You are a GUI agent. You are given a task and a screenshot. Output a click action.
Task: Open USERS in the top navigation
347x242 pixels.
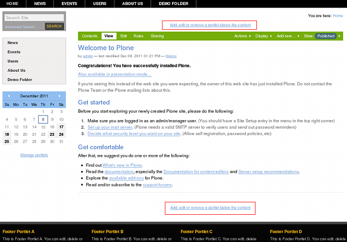tap(100, 4)
